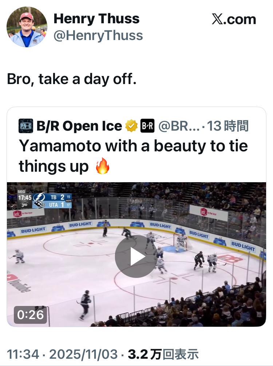Click the X.com logo
The width and height of the screenshot is (273, 366).
(234, 19)
